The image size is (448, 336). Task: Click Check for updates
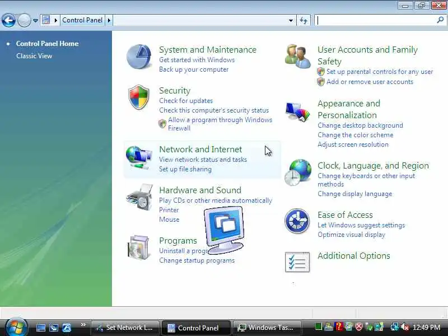click(186, 101)
